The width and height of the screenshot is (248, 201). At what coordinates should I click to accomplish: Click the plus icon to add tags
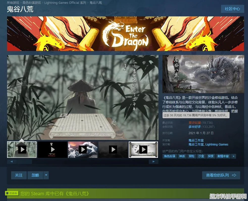pos(233,156)
